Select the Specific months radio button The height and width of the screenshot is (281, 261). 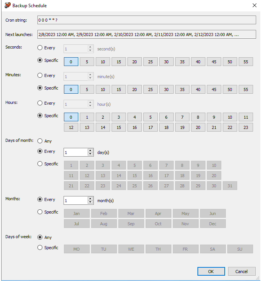[40, 212]
